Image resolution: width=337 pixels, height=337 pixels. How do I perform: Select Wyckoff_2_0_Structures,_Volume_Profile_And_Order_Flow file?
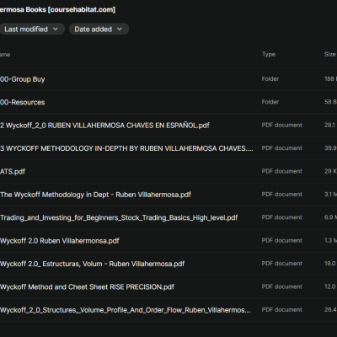[x=126, y=310]
